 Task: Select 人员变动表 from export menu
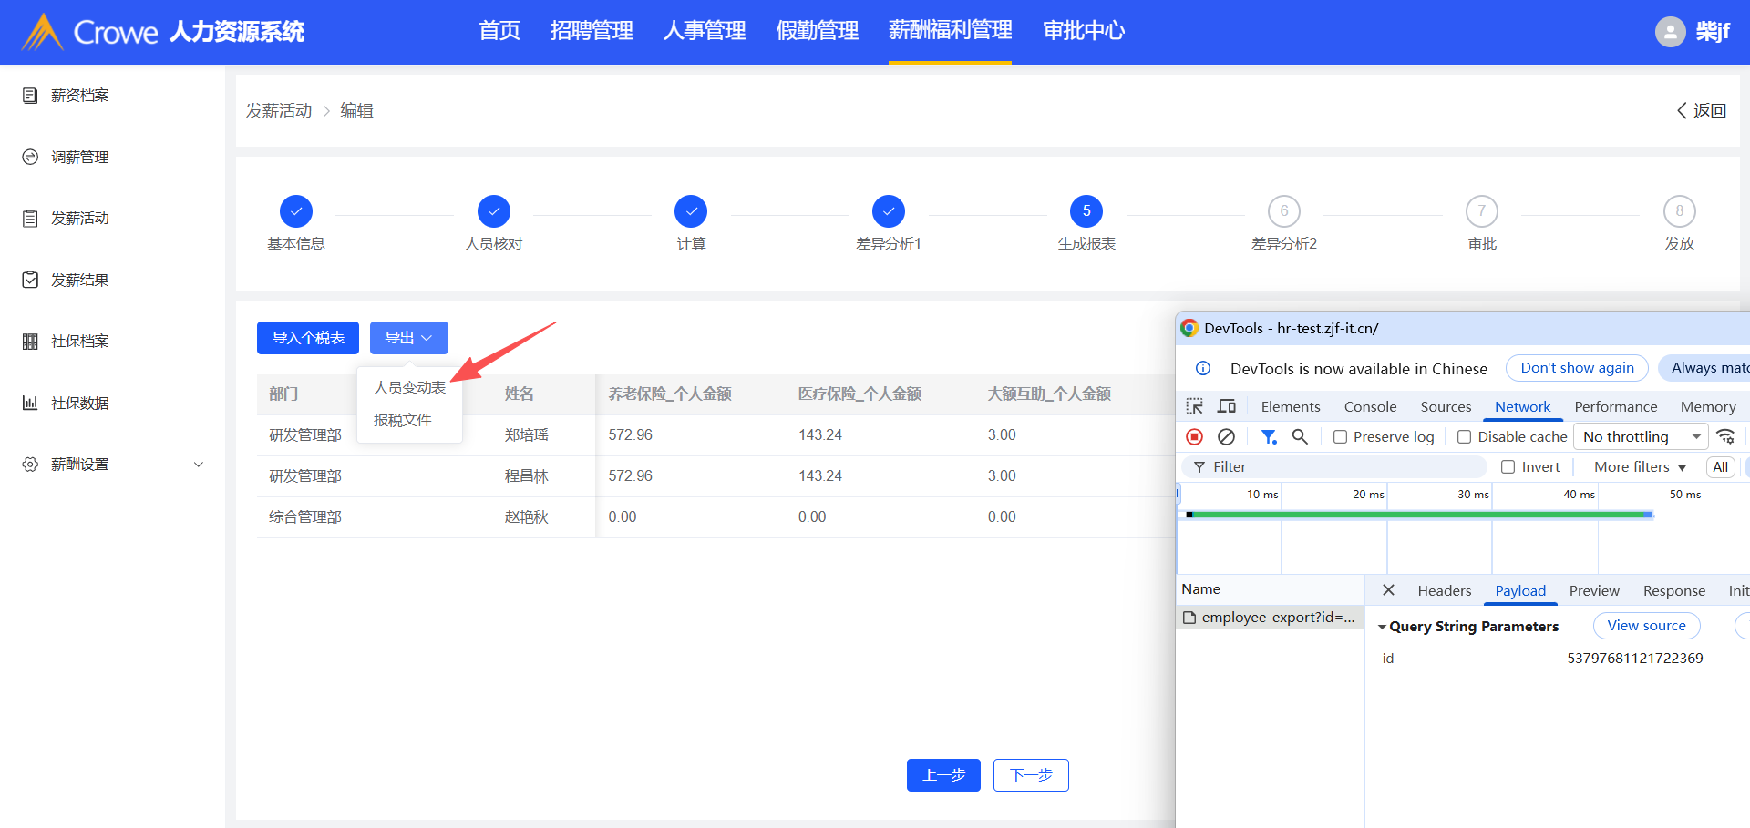tap(409, 388)
